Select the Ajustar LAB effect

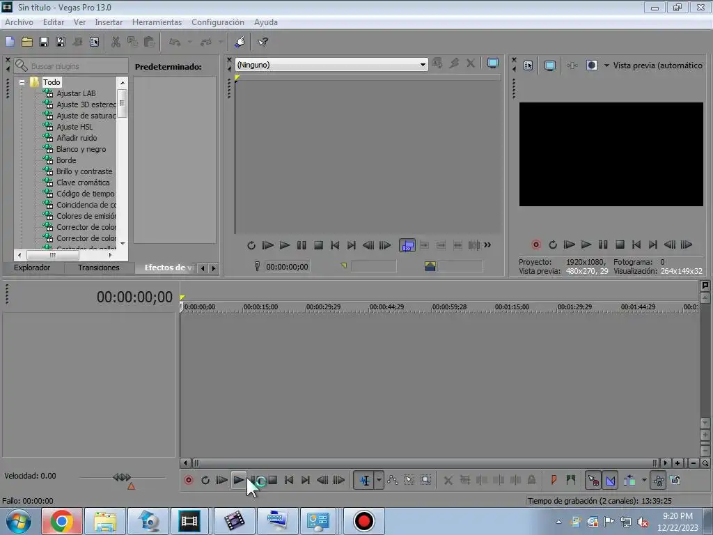tap(76, 93)
